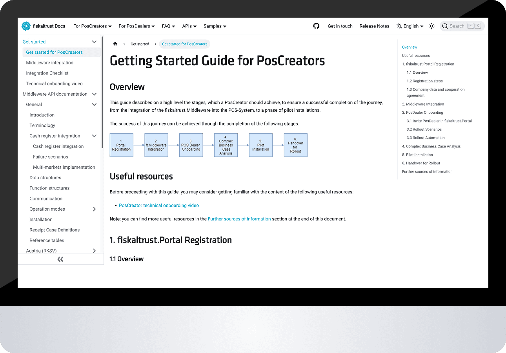The image size is (506, 353).
Task: Open the Samples navigation menu
Action: 215,26
